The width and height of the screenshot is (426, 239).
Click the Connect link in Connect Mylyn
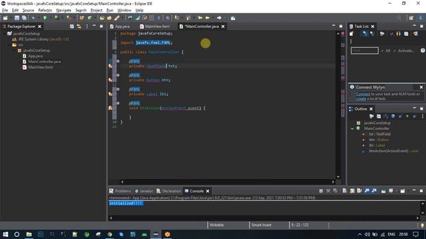pos(363,94)
